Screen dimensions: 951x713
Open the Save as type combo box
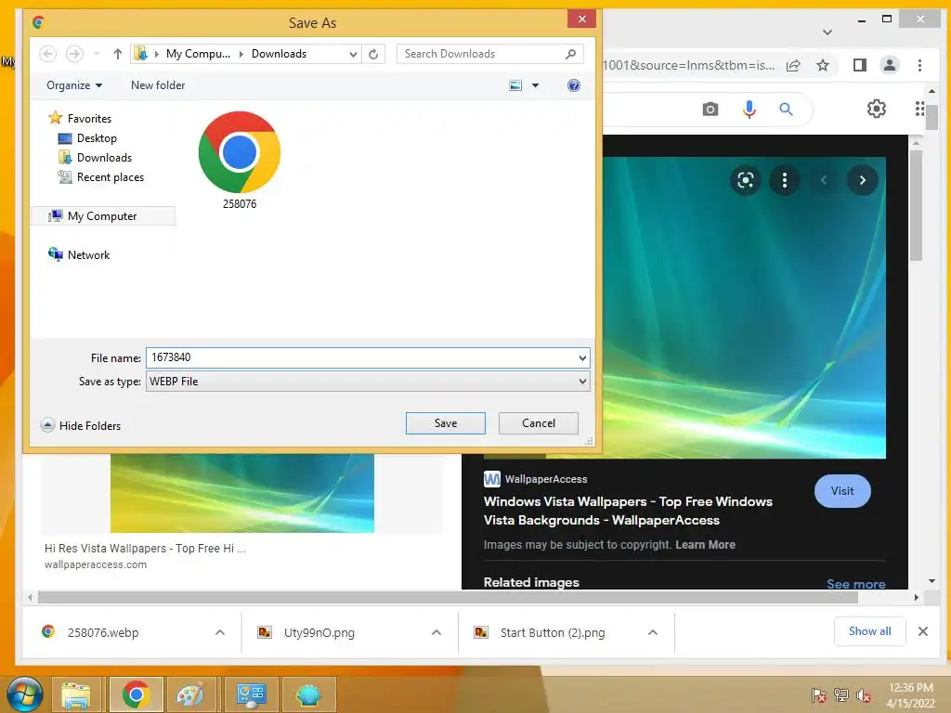(368, 382)
